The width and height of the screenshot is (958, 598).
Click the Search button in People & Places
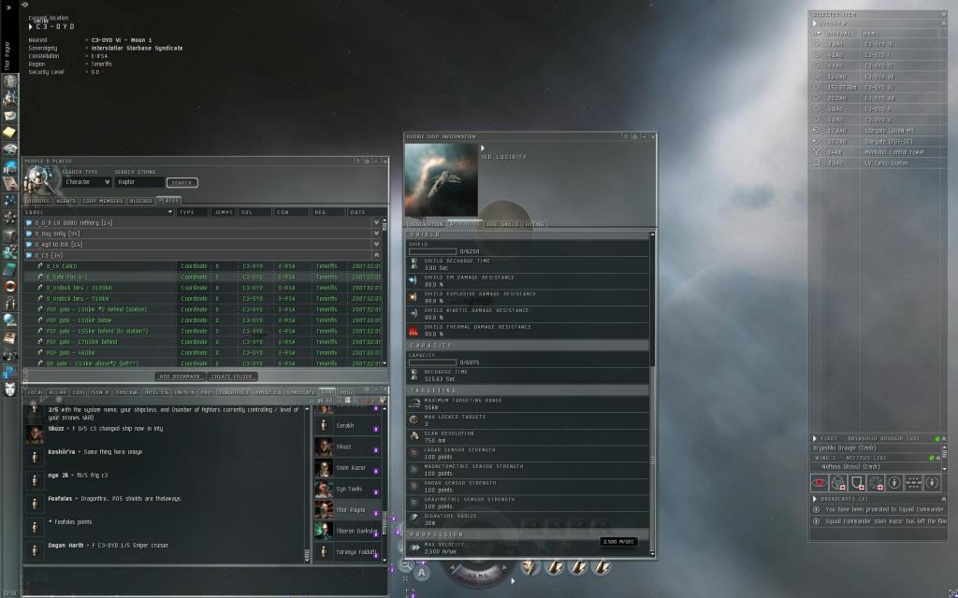click(x=181, y=182)
